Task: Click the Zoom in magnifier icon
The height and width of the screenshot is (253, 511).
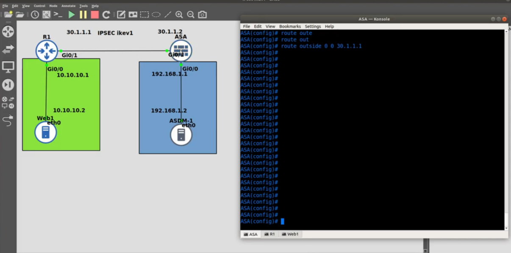Action: click(x=179, y=15)
